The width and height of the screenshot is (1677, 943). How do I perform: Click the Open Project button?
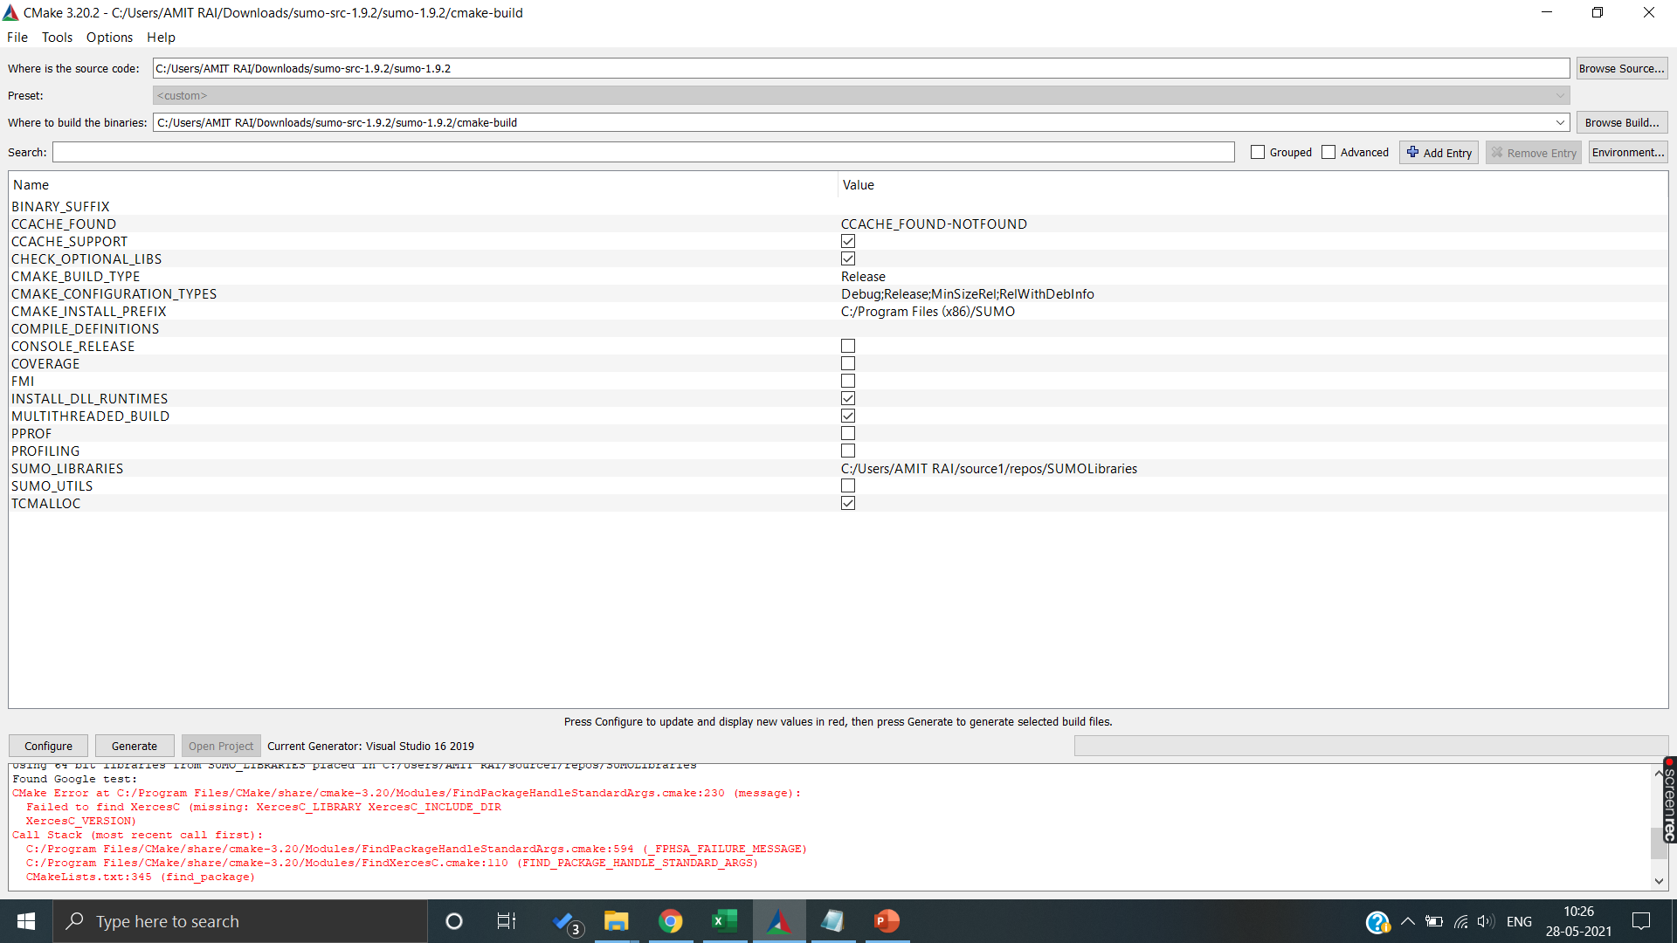click(221, 747)
